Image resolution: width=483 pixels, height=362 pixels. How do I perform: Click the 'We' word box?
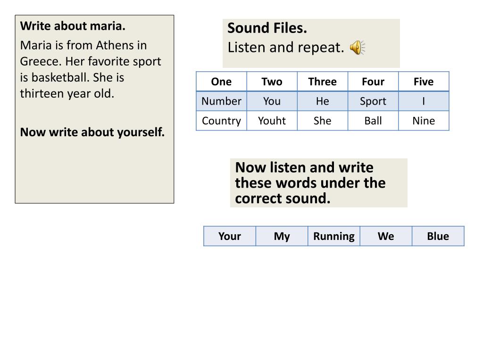(x=386, y=236)
